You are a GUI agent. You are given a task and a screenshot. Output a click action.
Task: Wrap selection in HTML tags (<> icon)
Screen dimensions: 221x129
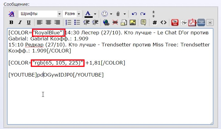164,22
